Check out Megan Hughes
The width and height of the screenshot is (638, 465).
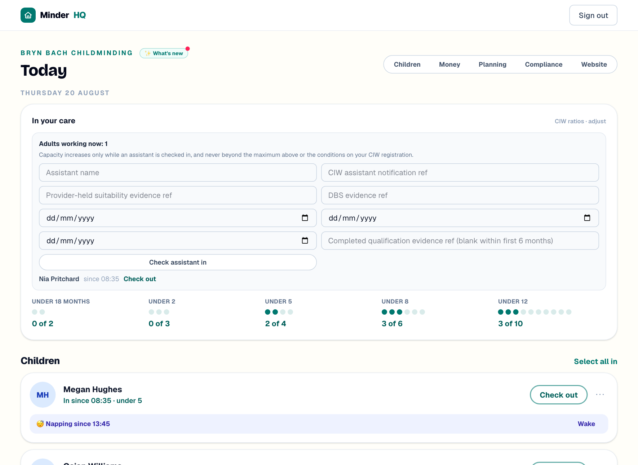click(x=558, y=395)
